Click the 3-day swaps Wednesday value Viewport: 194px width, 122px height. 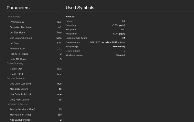119,47
